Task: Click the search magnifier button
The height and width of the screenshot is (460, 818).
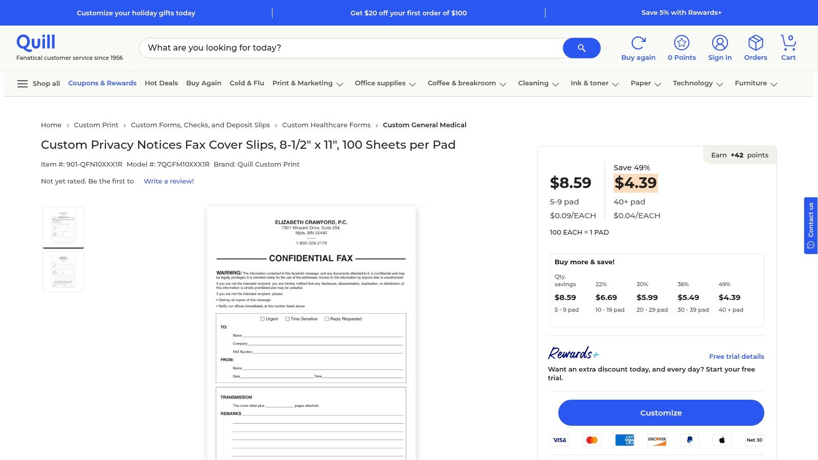Action: (x=581, y=48)
